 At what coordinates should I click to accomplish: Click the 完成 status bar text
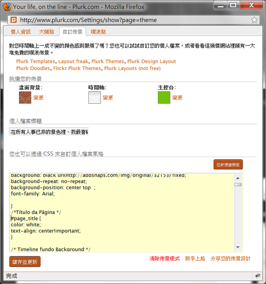(x=11, y=276)
